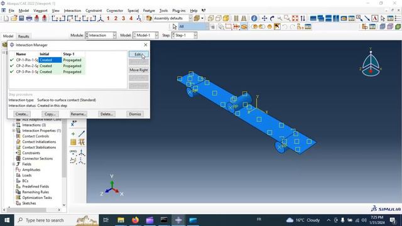Select the Pan view tool
Viewport: 402px width, 226px height.
264,18
